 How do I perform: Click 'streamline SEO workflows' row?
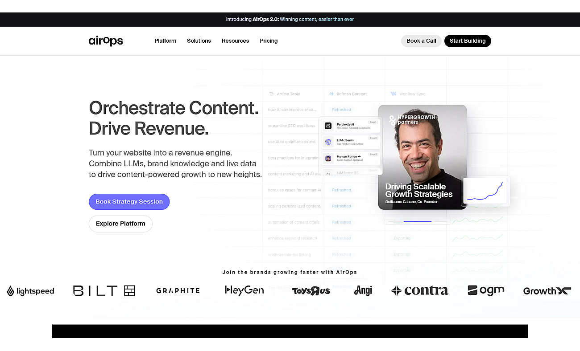point(291,126)
